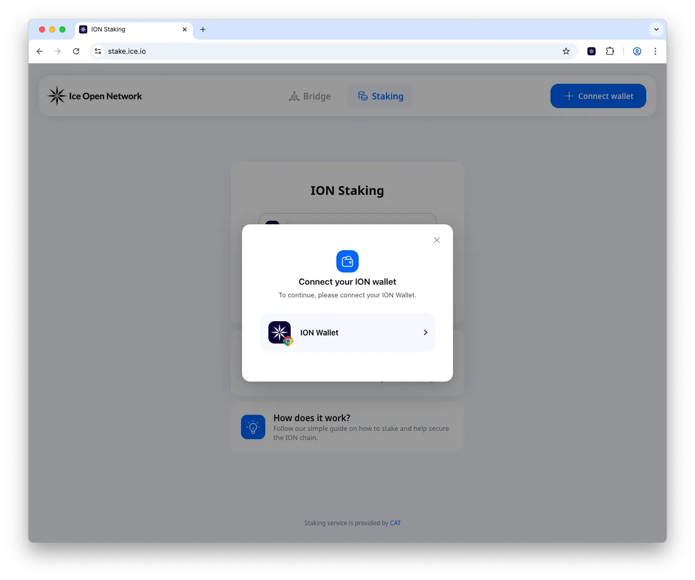The image size is (695, 580).
Task: Reload the stake.ice.io page
Action: click(76, 51)
